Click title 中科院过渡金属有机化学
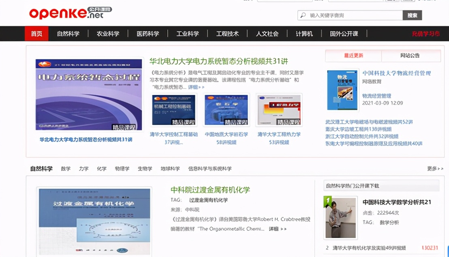This screenshot has height=257, width=449. tap(210, 190)
